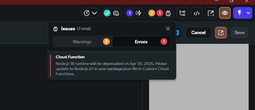
Task: Click the top toolbar open-external share icon
Action: click(x=211, y=13)
